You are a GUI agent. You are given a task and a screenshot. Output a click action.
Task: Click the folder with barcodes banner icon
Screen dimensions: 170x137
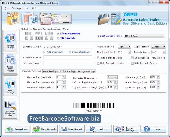(104, 19)
